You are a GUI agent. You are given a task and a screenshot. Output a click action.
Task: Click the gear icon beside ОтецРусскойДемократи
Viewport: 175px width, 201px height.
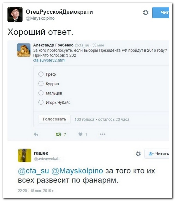click(x=146, y=13)
